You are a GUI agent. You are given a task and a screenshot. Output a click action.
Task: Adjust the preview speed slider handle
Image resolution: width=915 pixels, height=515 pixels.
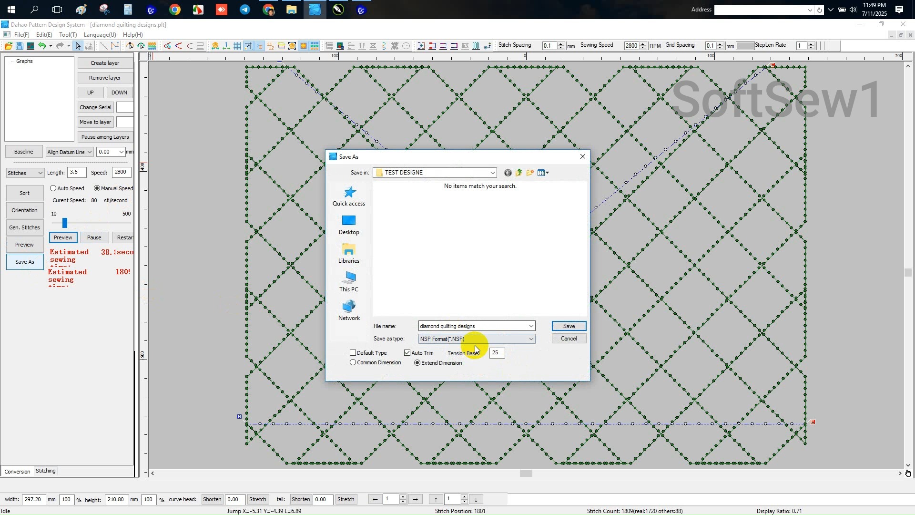(65, 223)
